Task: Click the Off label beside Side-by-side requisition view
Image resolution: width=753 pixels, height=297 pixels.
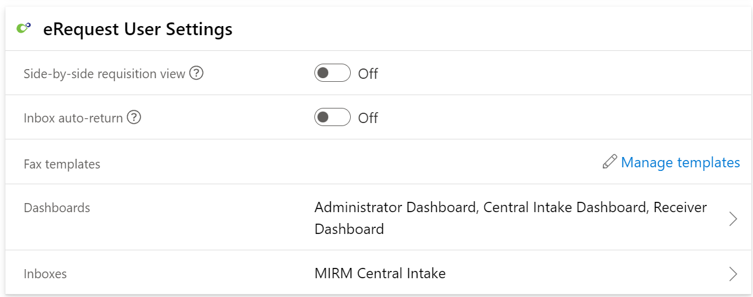Action: pos(368,74)
